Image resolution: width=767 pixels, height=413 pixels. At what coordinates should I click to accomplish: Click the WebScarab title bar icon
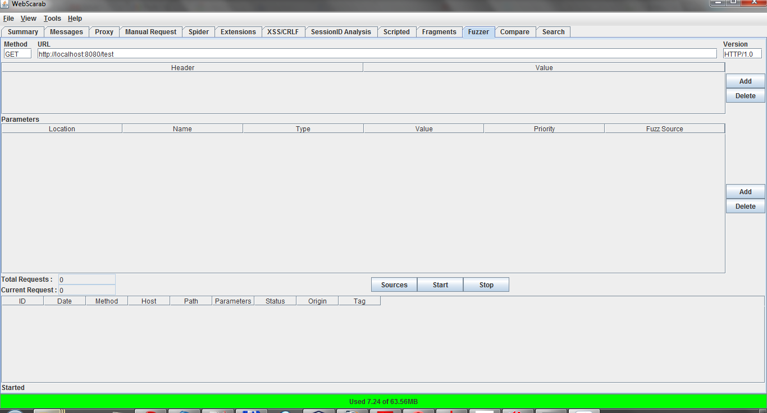[x=5, y=4]
